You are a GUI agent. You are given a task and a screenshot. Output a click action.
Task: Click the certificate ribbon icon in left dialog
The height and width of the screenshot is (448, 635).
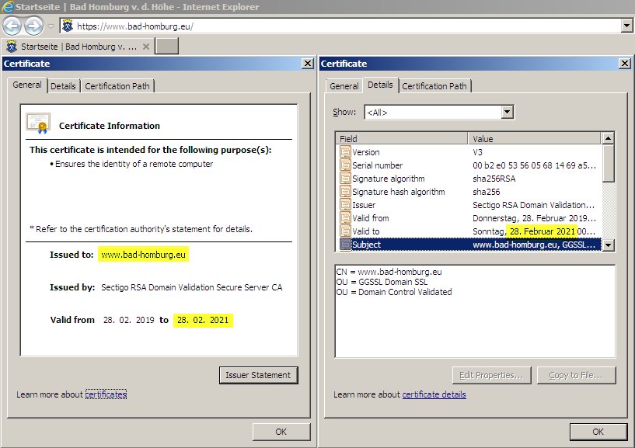[38, 123]
